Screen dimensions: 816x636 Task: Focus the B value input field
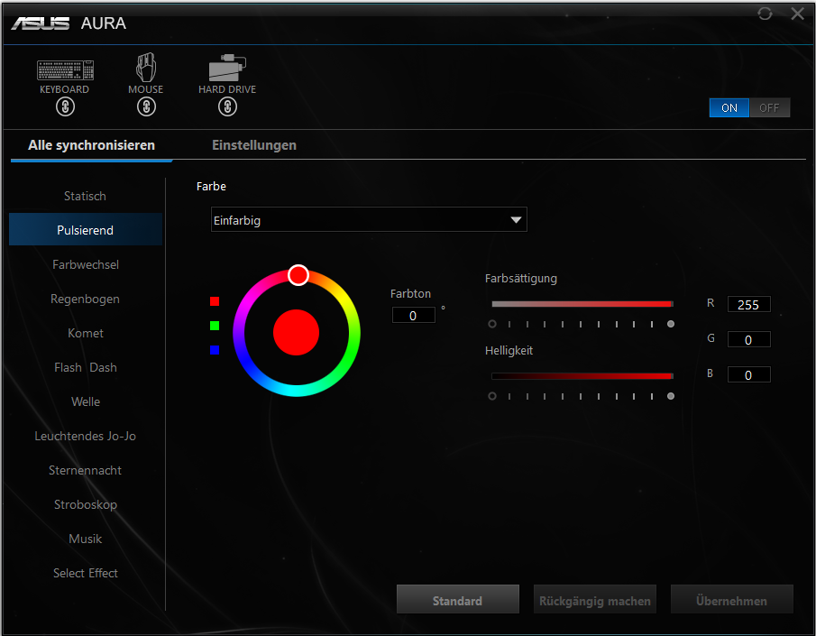click(x=749, y=374)
